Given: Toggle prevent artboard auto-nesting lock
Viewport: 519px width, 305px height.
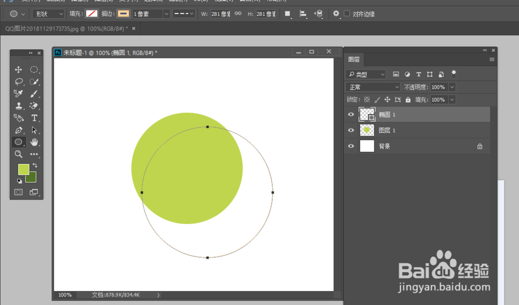Looking at the screenshot, I should coord(398,100).
